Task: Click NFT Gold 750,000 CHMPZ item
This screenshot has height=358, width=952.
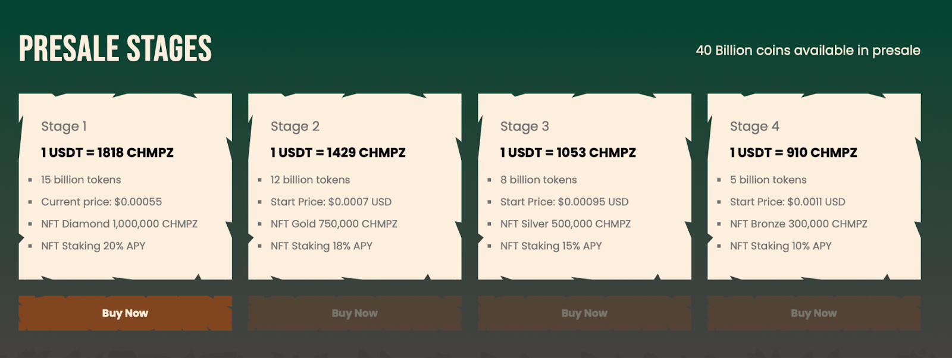Action: (334, 224)
